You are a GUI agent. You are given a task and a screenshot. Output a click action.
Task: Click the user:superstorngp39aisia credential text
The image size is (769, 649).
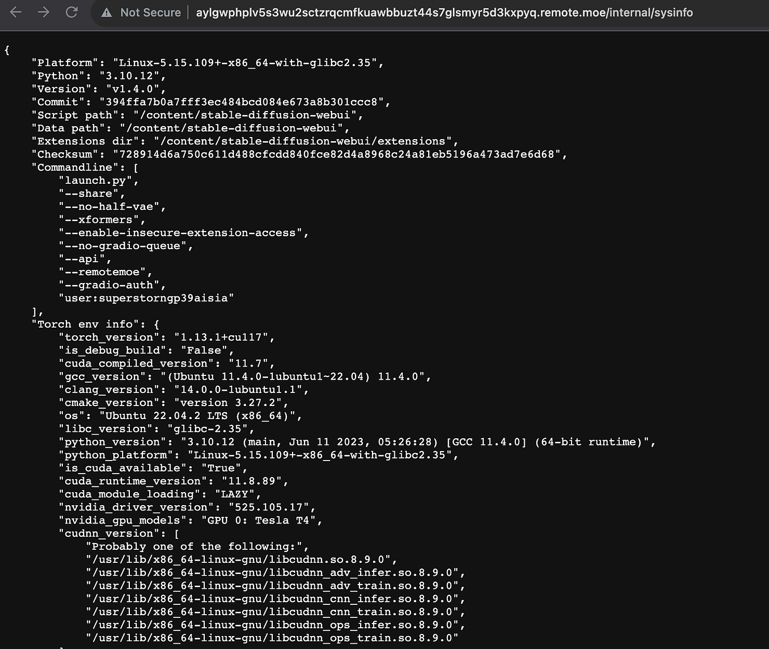coord(146,298)
